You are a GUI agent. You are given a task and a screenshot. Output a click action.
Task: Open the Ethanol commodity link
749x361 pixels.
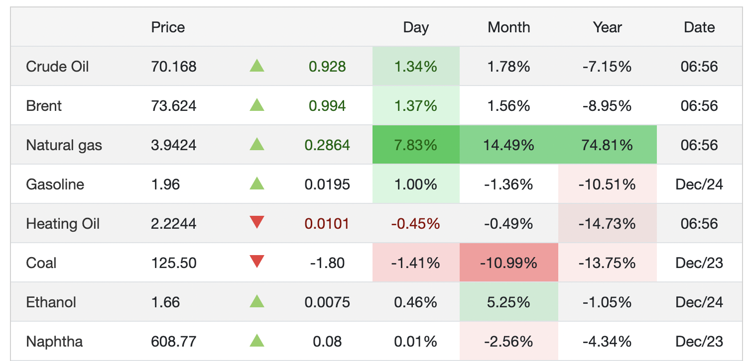pos(51,302)
